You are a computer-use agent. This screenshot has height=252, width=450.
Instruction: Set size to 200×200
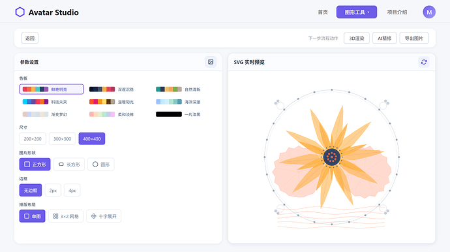tap(33, 138)
